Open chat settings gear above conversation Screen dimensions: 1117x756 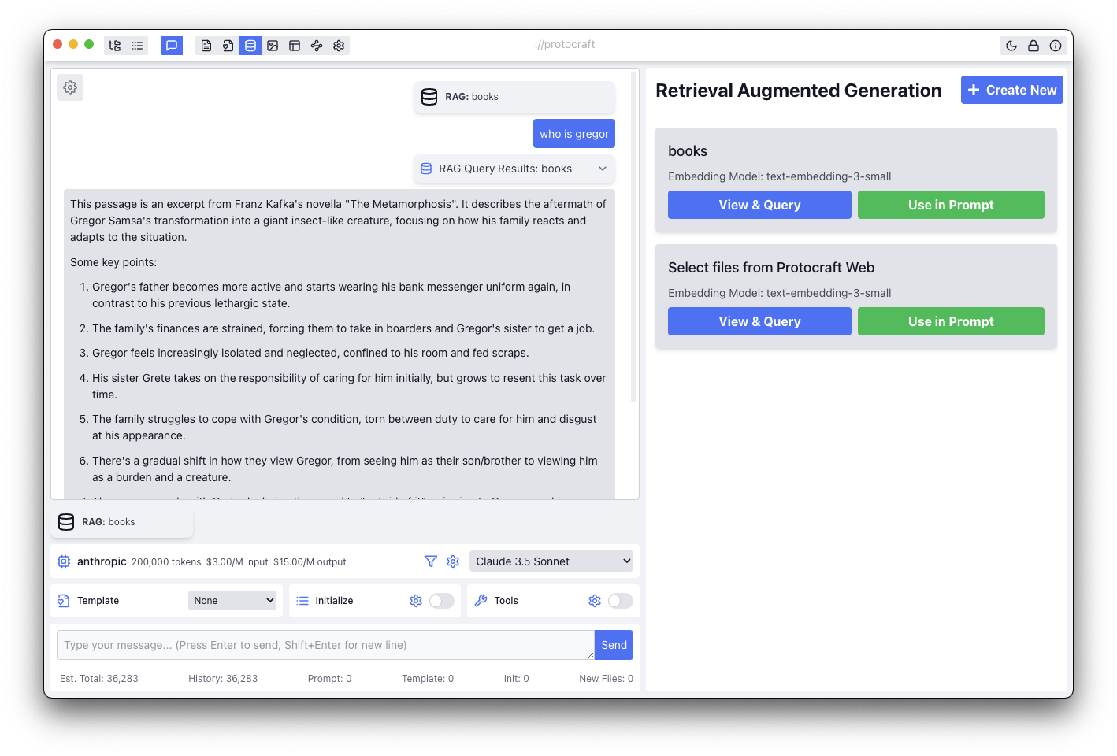coord(70,87)
